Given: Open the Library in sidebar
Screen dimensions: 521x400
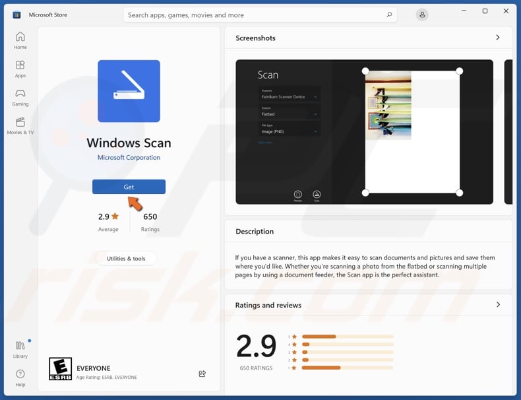Looking at the screenshot, I should [20, 349].
